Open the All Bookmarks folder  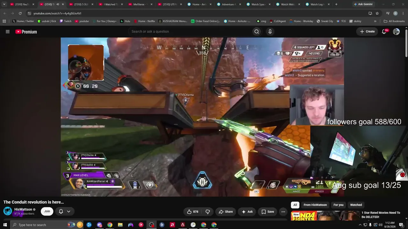[x=394, y=21]
